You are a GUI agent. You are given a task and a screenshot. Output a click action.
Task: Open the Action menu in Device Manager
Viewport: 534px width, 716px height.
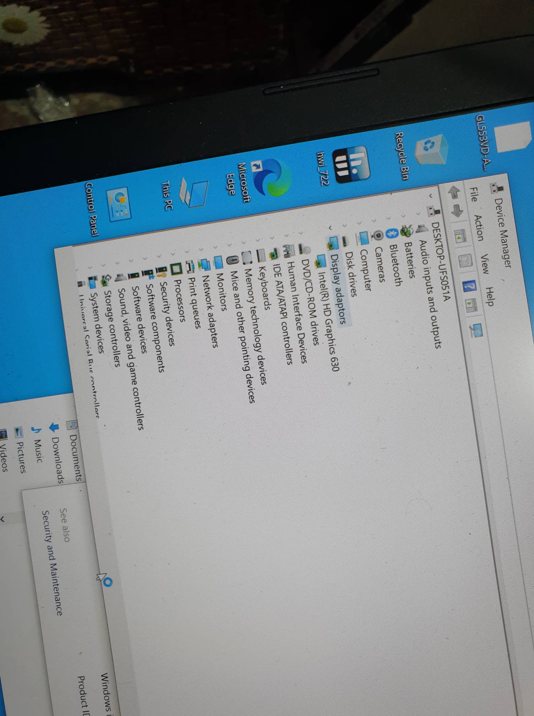[479, 228]
